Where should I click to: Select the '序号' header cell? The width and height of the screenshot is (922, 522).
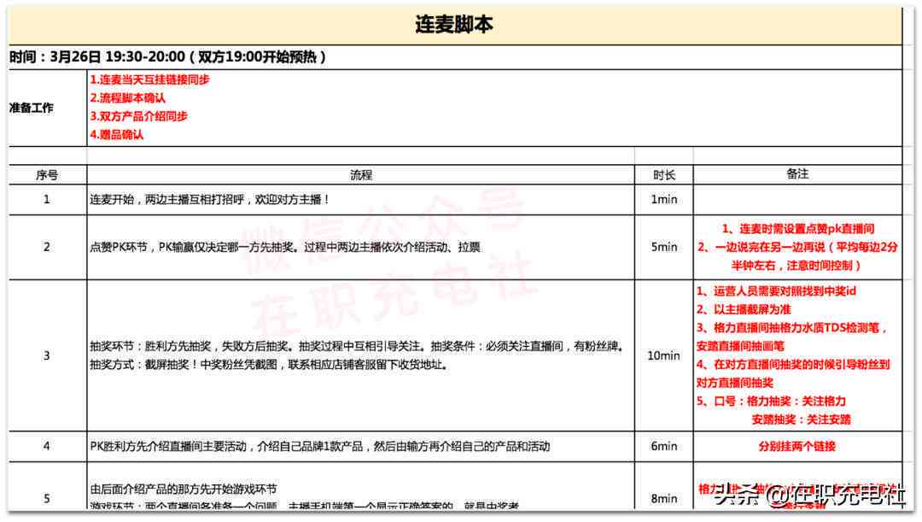[47, 175]
